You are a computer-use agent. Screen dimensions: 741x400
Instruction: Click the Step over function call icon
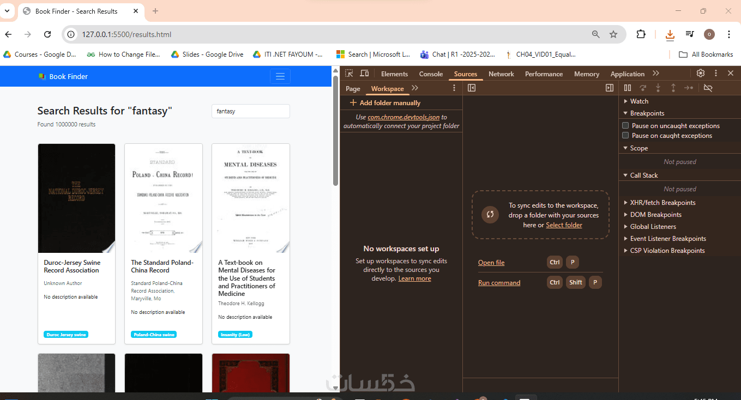click(643, 88)
